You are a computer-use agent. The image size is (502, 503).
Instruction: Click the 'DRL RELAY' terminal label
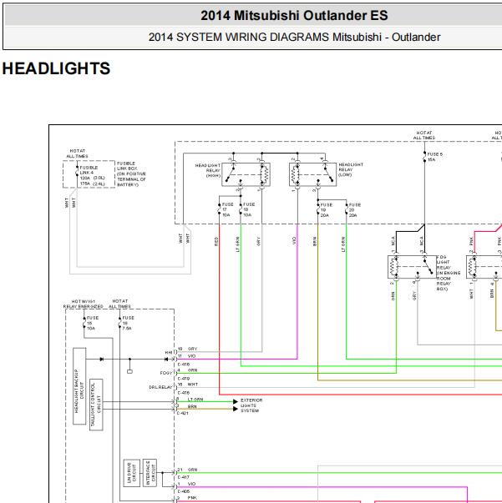[x=160, y=387]
